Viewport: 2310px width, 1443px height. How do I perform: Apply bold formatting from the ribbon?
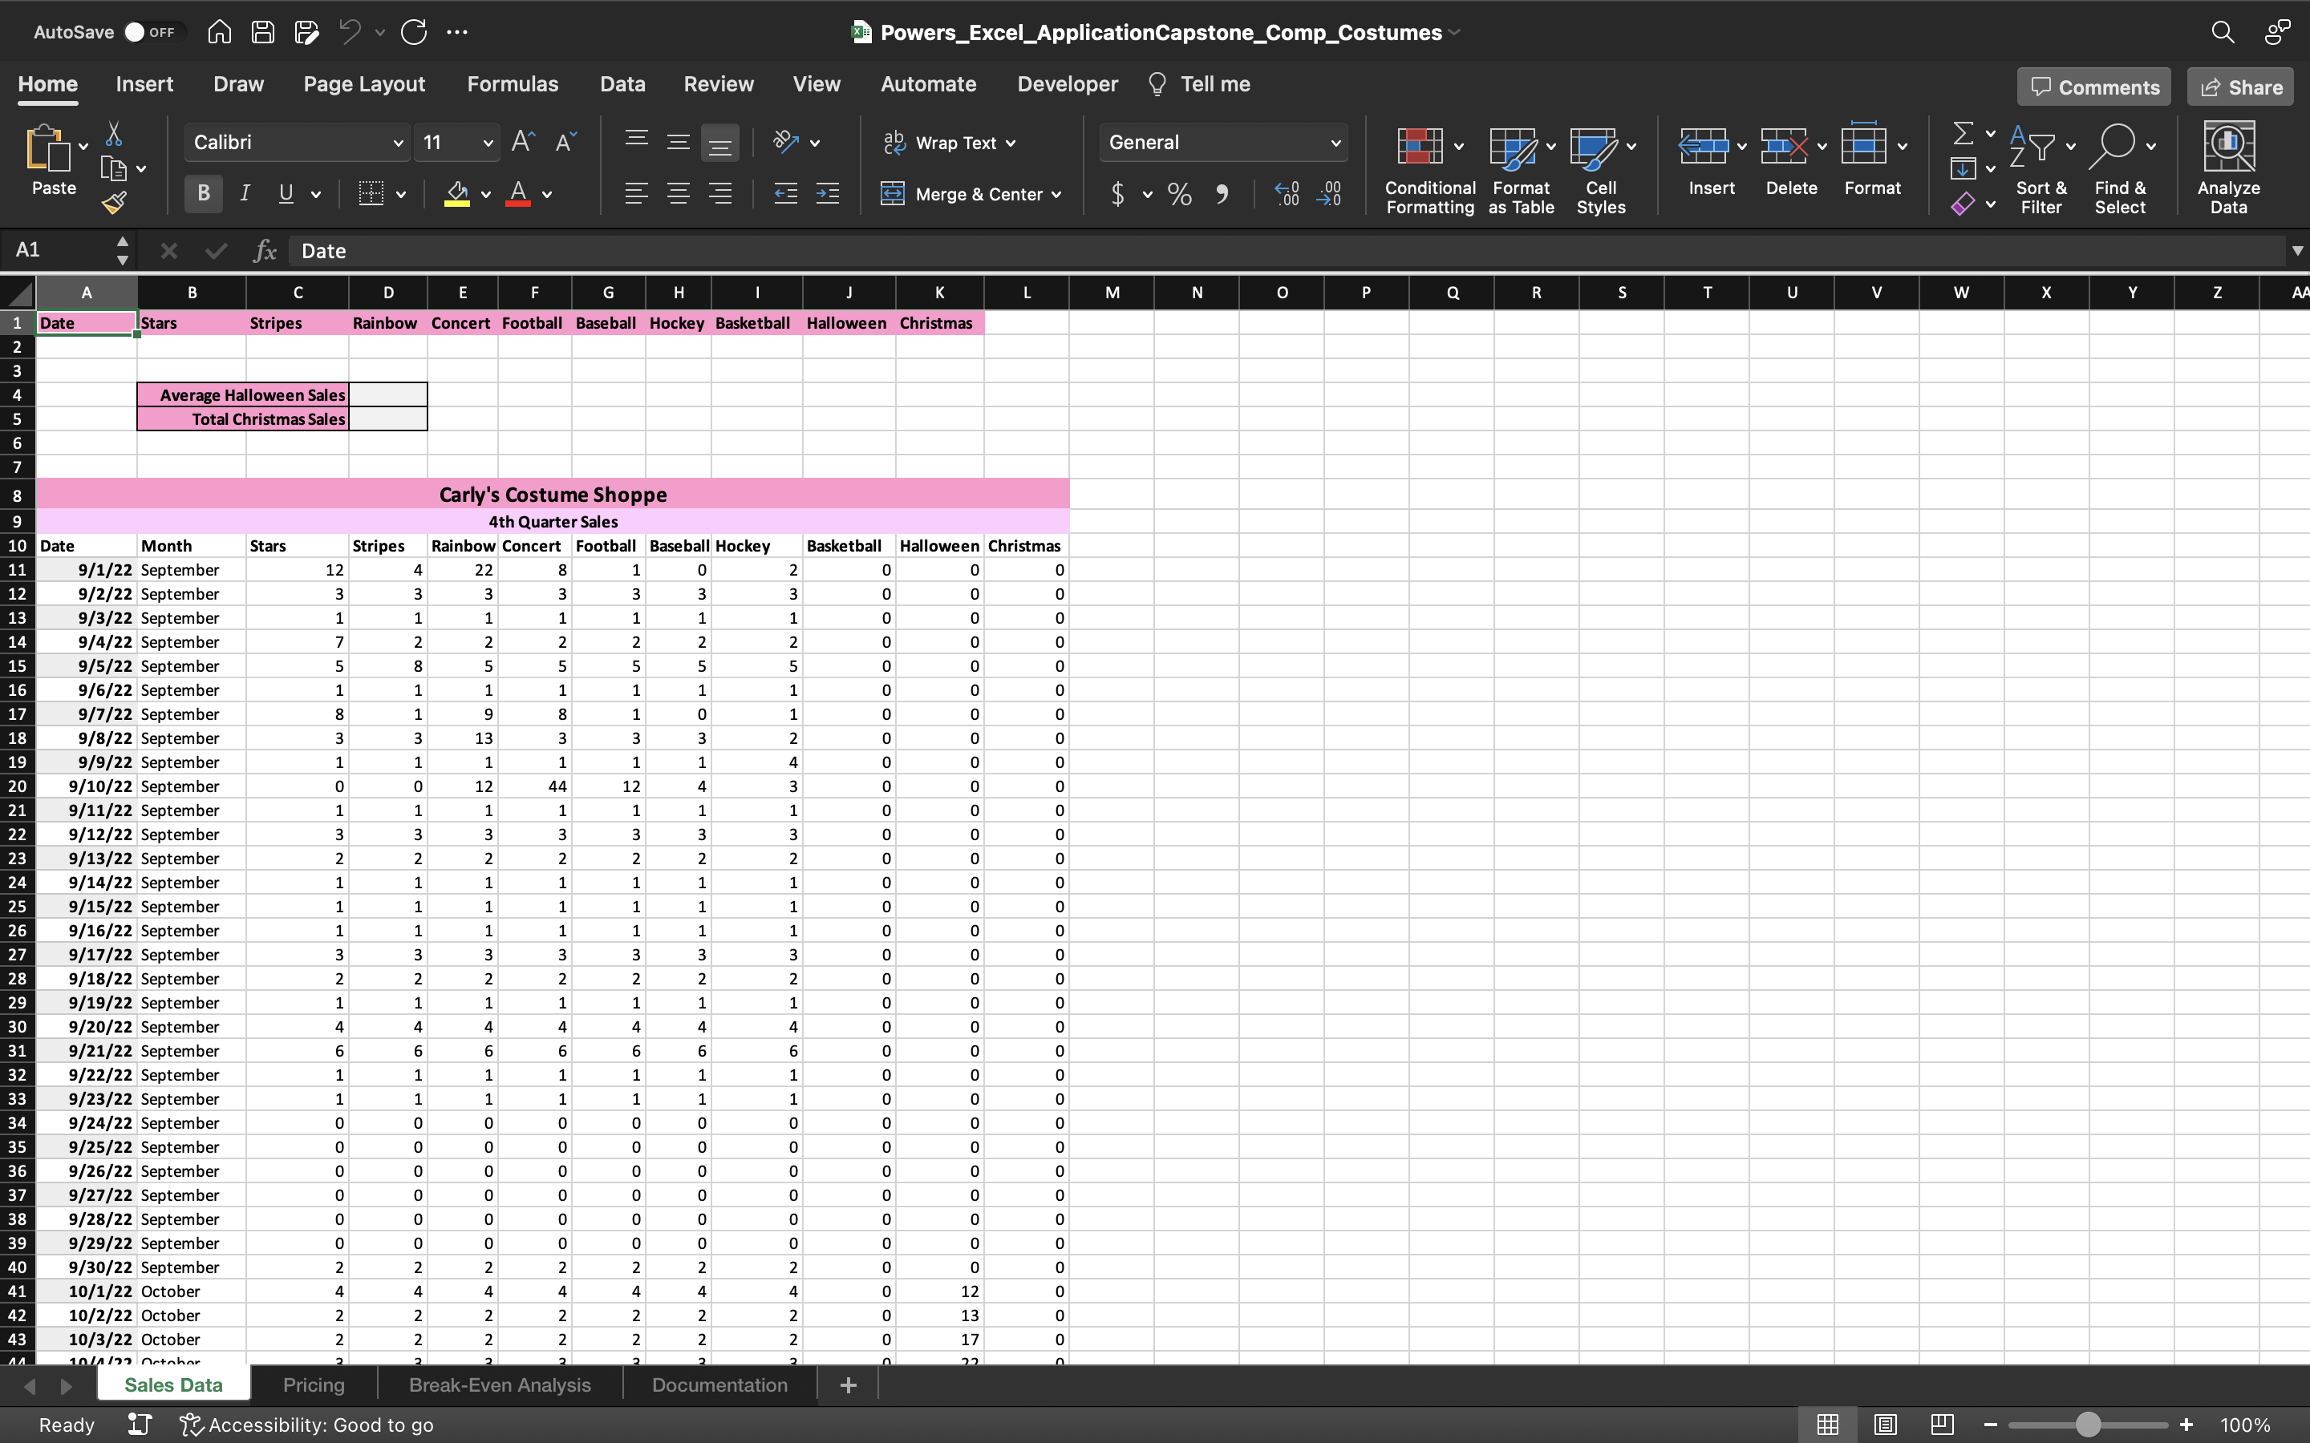pos(202,194)
